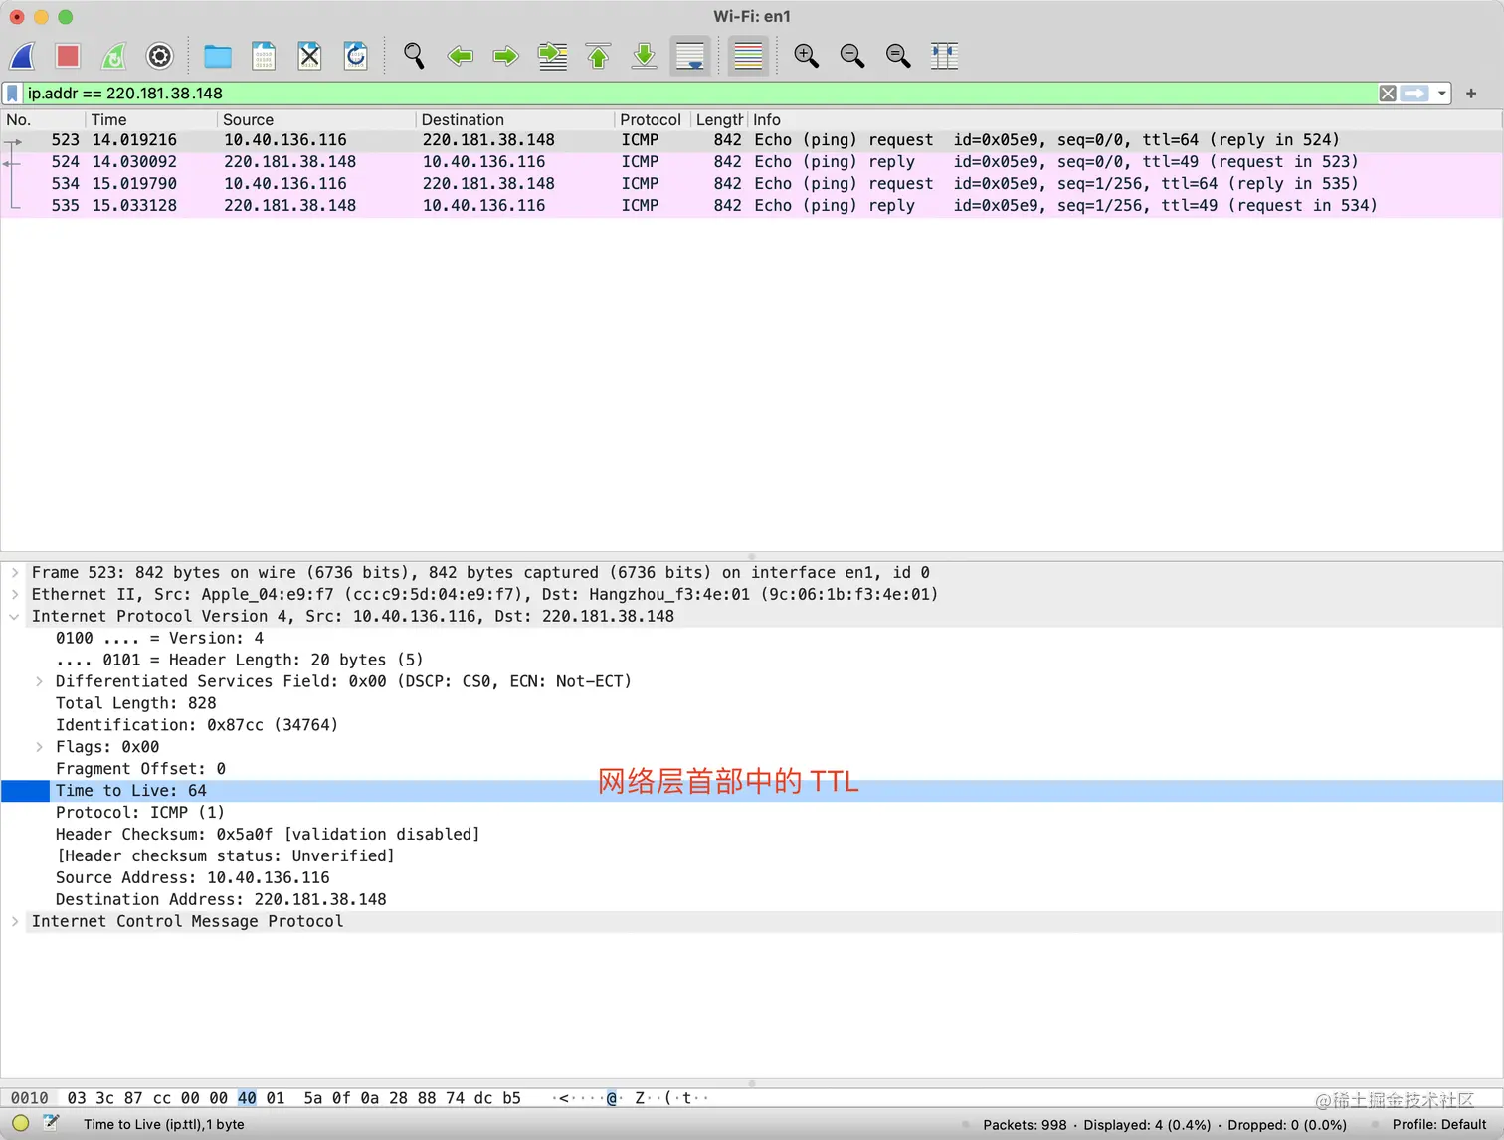Select the Identification: 0x87cc field
This screenshot has width=1504, height=1140.
tap(197, 726)
